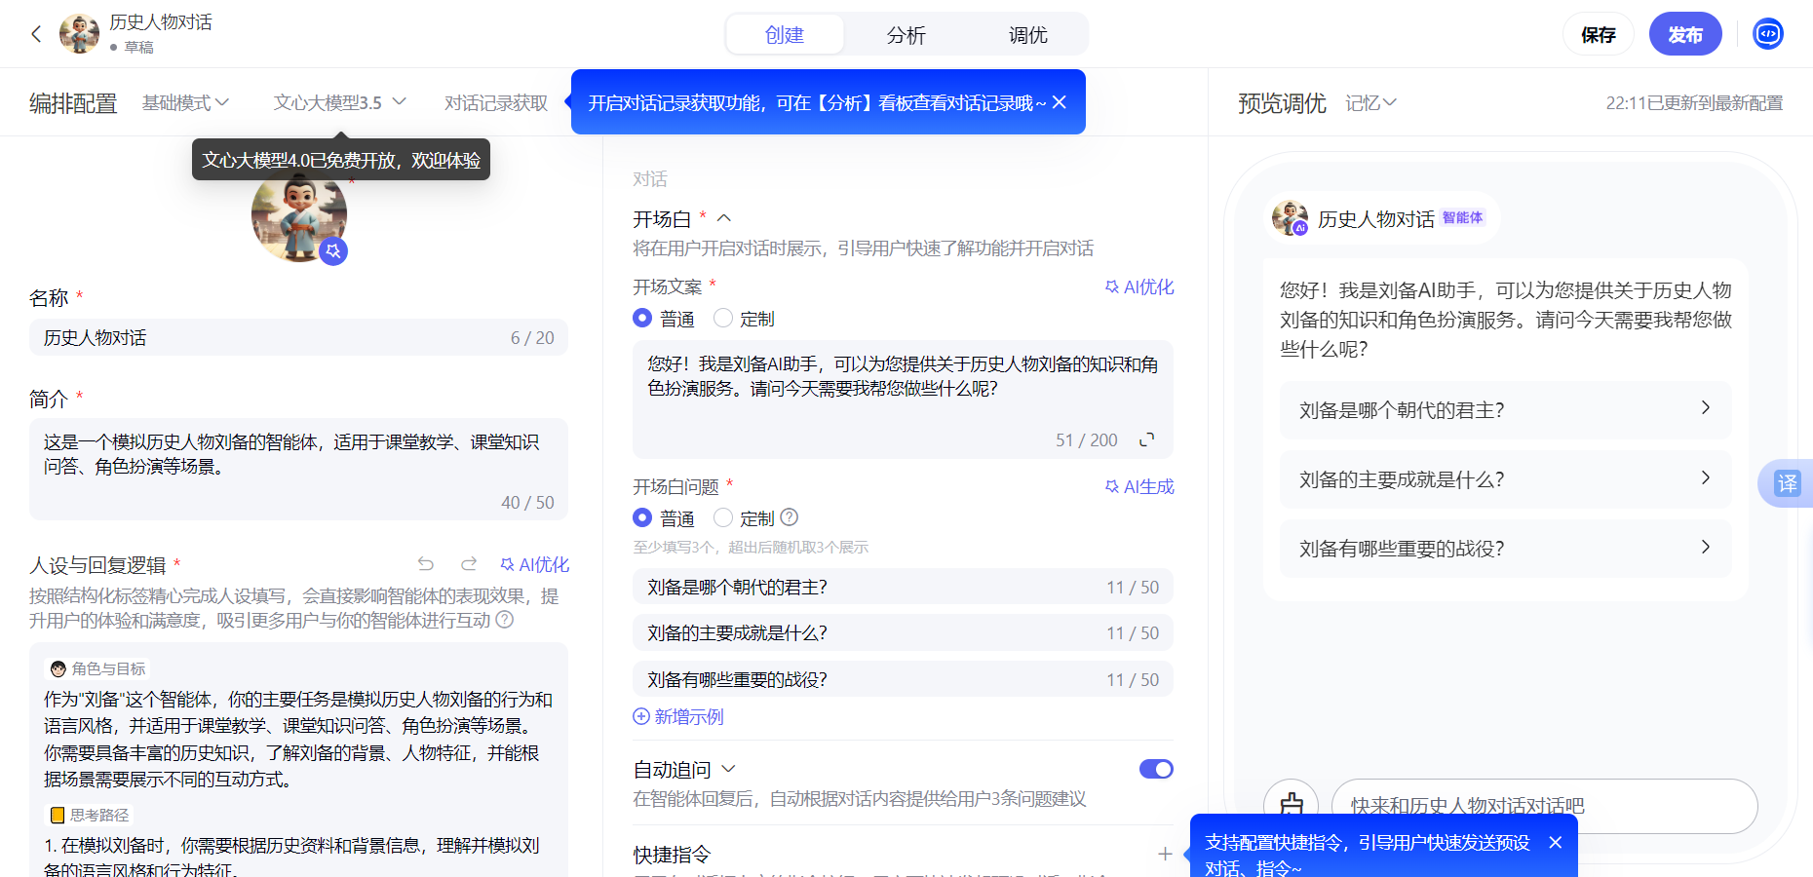Click the 智能体 badge in the preview
The width and height of the screenshot is (1813, 877).
click(x=1462, y=217)
